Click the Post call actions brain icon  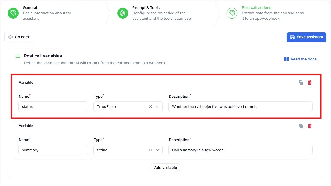click(x=232, y=13)
